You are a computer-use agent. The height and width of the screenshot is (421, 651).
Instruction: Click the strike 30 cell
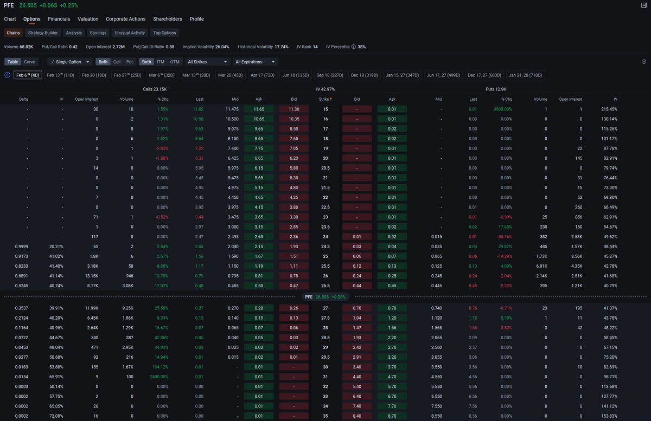pos(325,367)
